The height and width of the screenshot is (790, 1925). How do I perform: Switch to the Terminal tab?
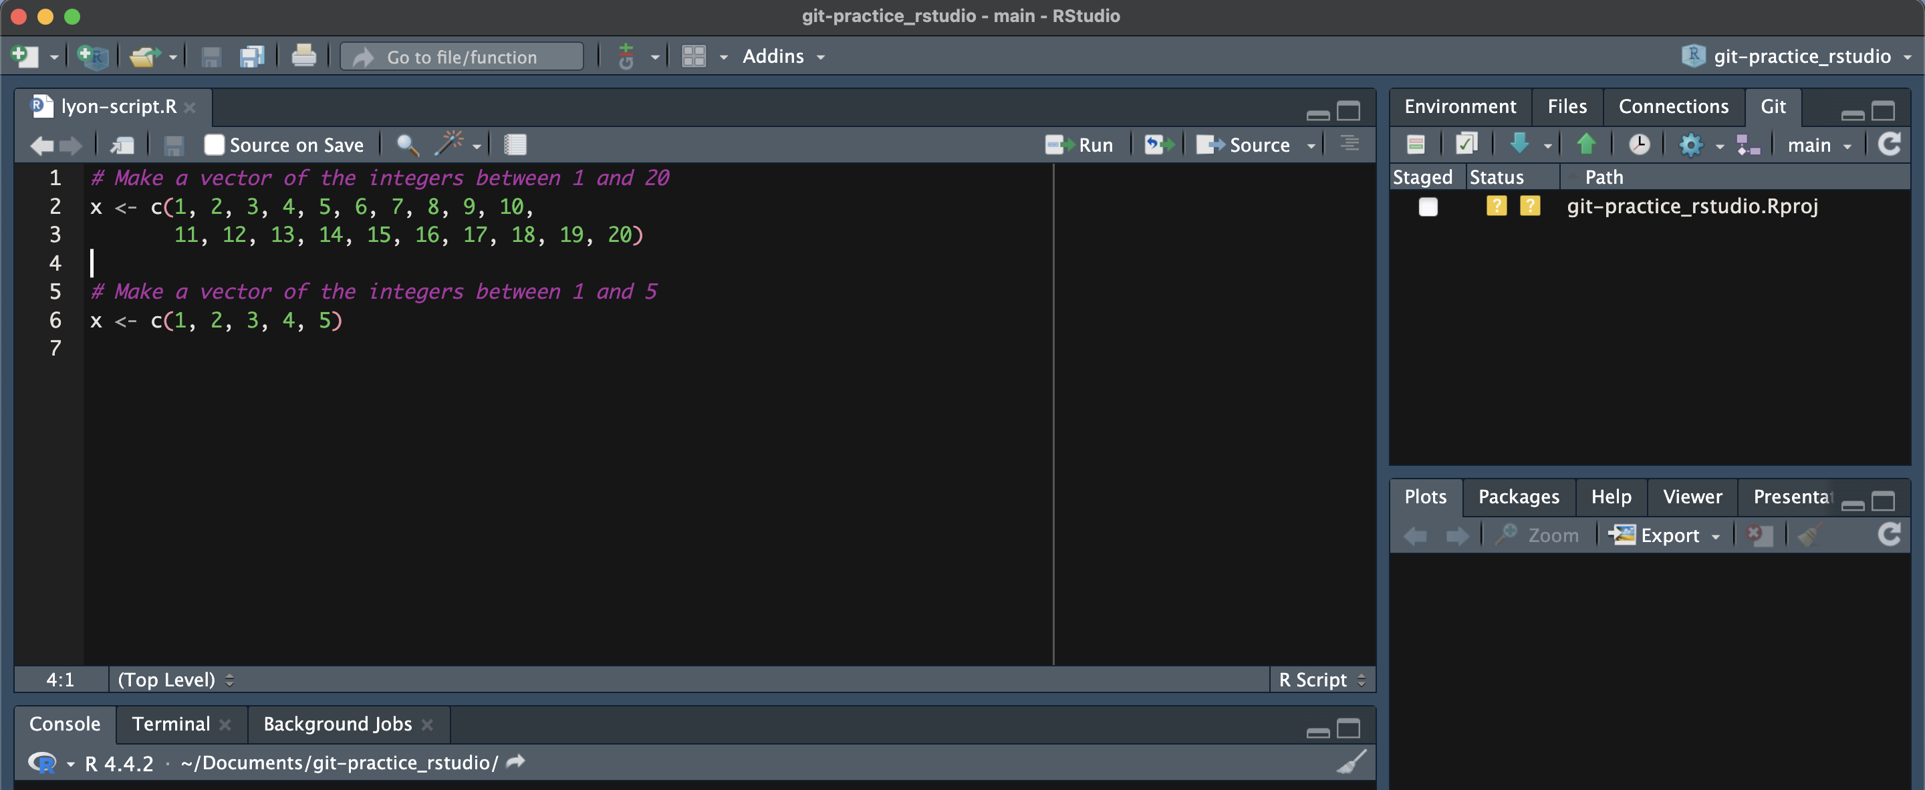(x=170, y=723)
